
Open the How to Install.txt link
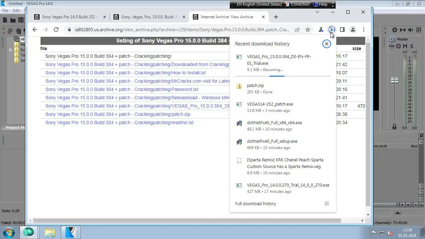pyautogui.click(x=126, y=73)
